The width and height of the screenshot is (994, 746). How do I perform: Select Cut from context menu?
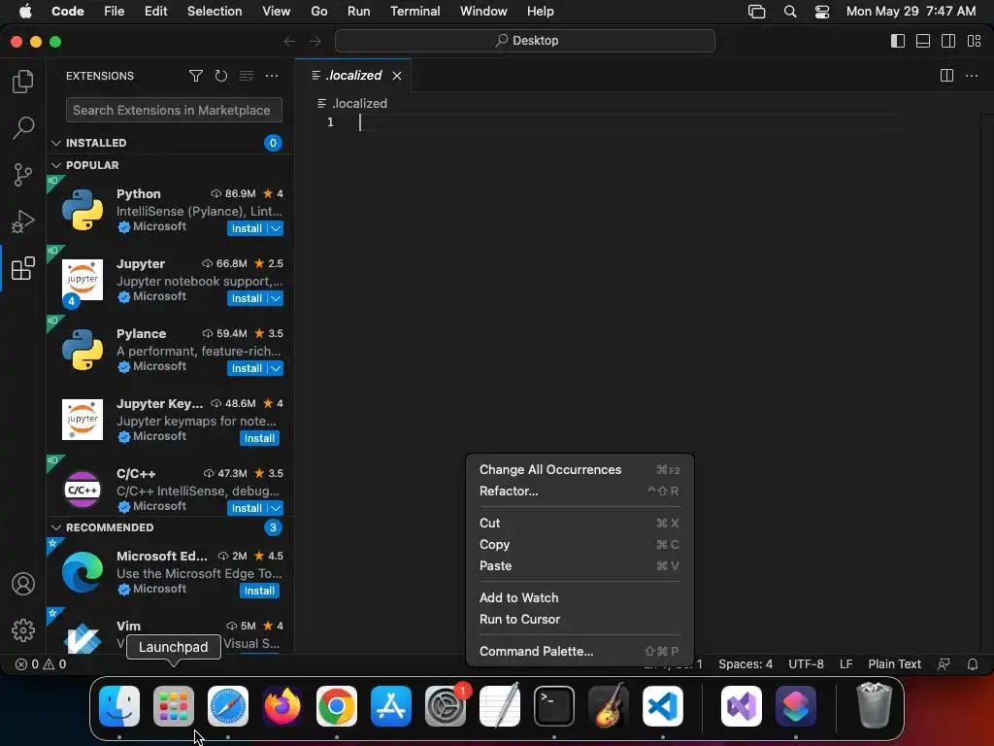[x=580, y=523]
